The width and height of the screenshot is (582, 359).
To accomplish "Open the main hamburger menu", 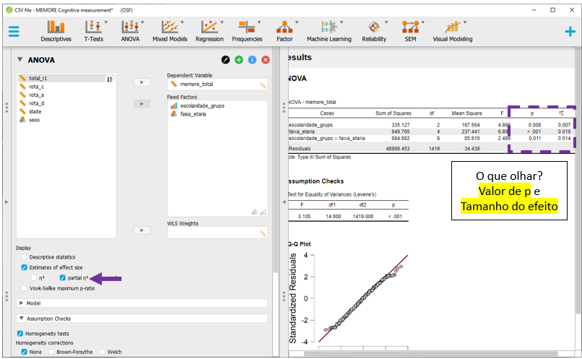I will pos(14,31).
